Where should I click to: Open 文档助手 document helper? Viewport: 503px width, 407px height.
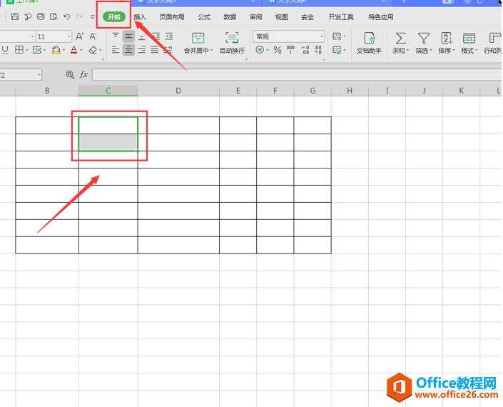(369, 42)
